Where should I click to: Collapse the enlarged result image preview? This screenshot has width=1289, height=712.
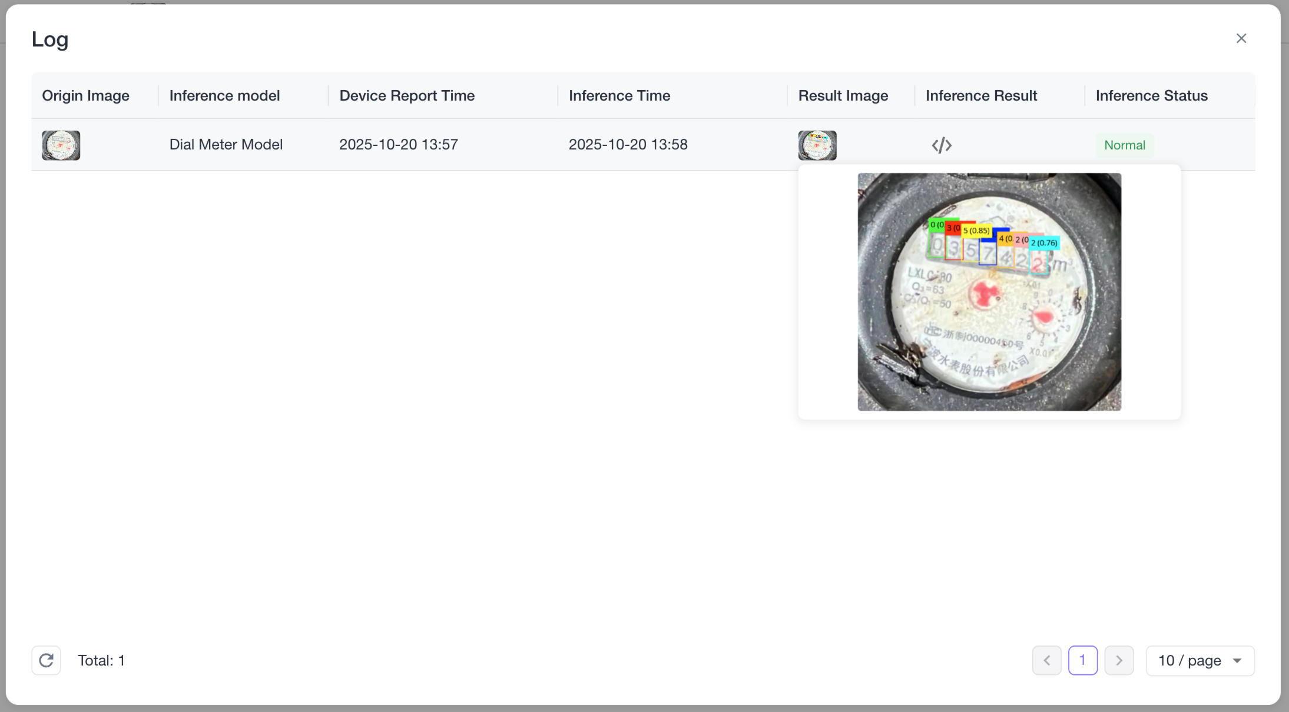tap(817, 145)
